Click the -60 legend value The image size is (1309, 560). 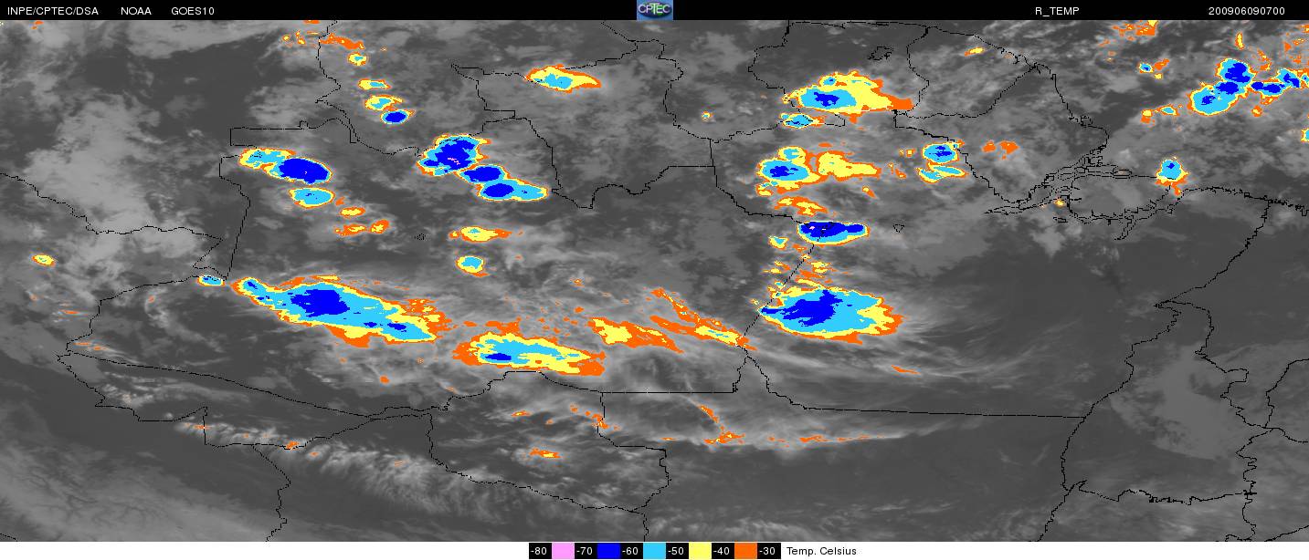[x=630, y=551]
